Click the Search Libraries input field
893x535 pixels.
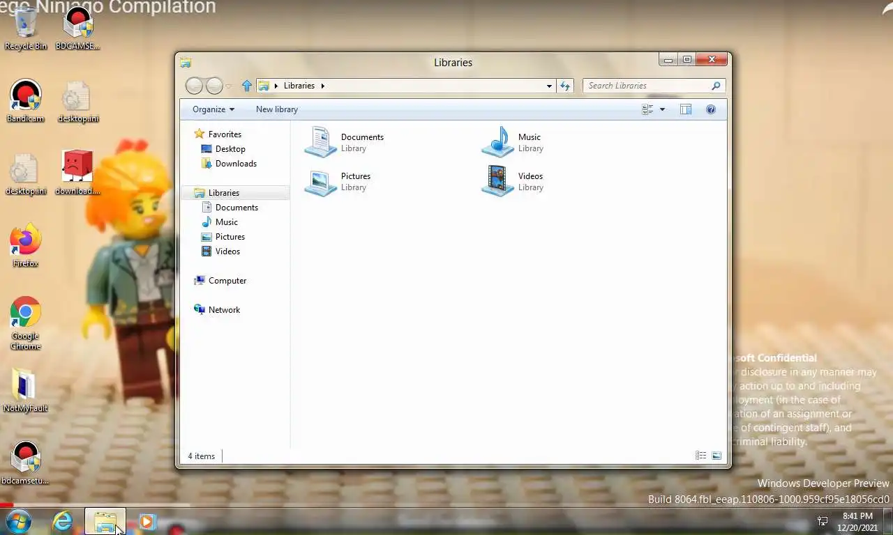pyautogui.click(x=646, y=86)
